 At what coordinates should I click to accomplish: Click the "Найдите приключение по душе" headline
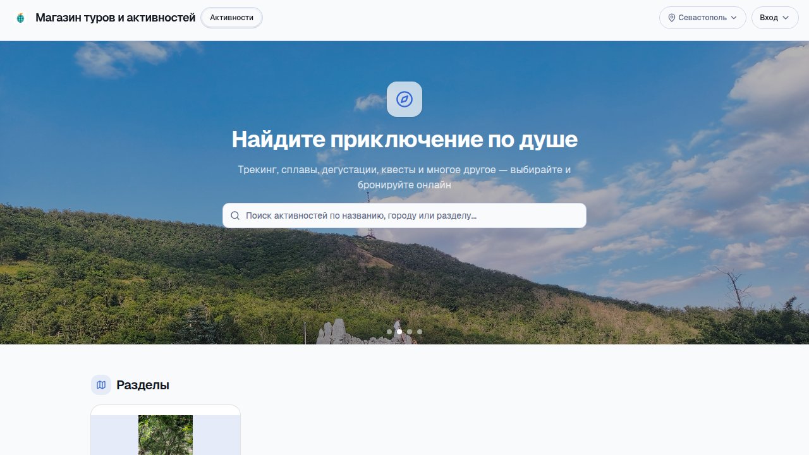coord(404,140)
